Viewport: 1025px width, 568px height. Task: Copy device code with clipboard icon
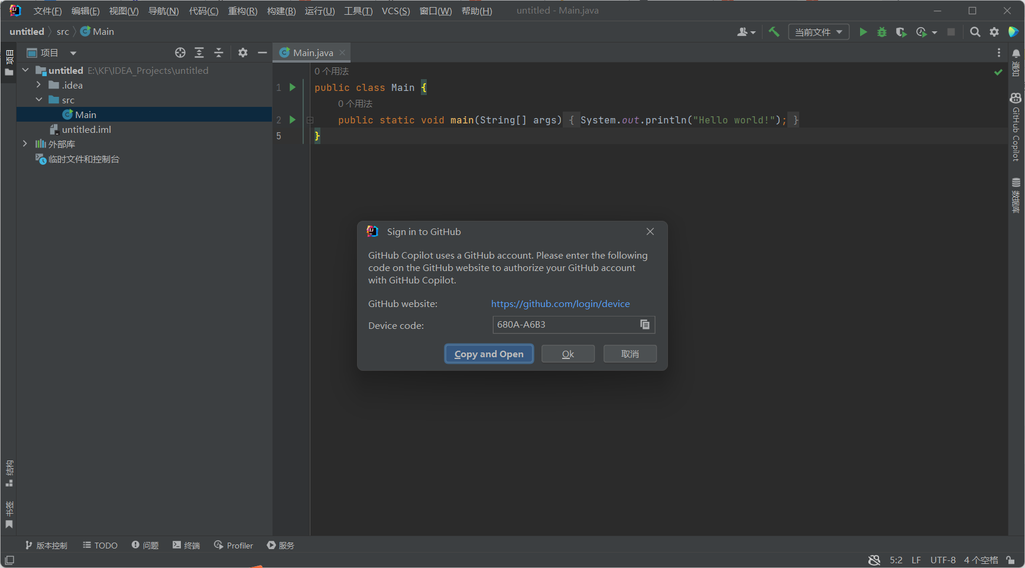[x=645, y=325]
